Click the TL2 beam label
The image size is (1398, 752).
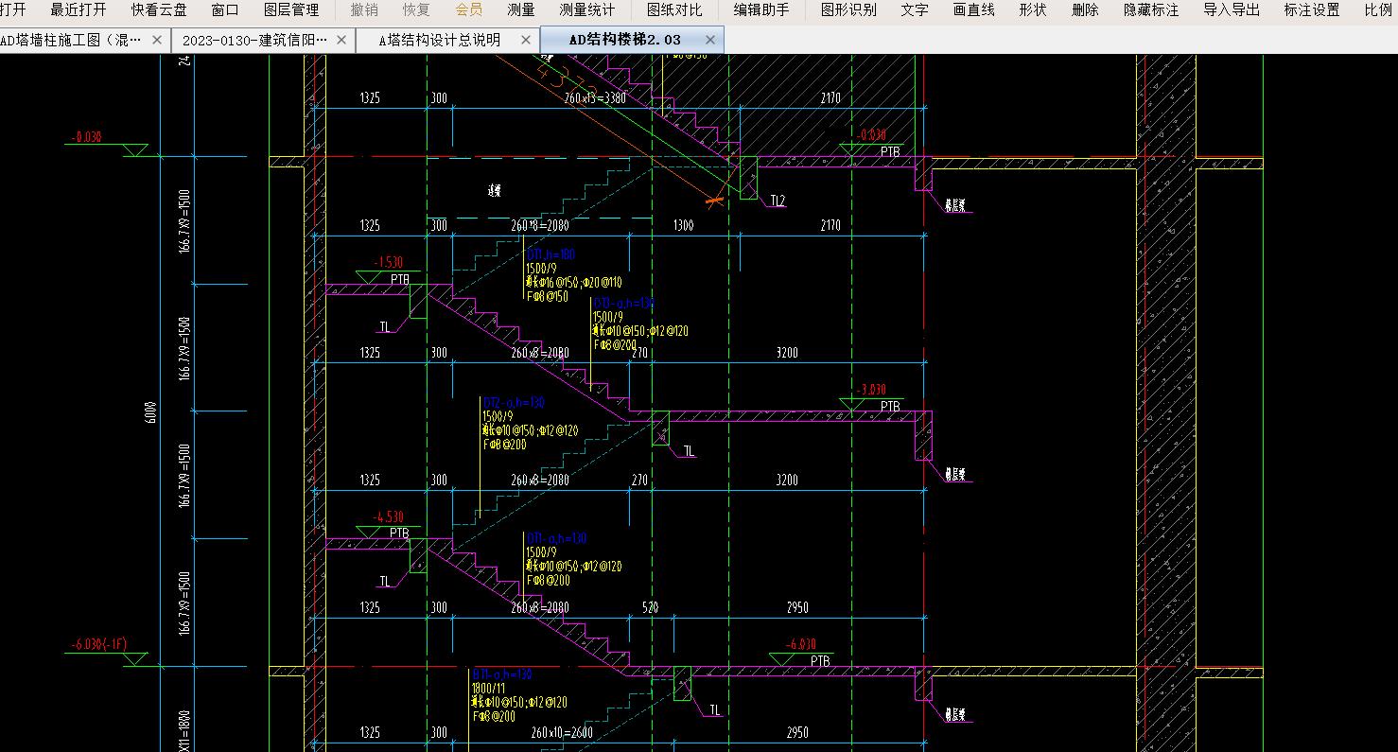point(778,201)
